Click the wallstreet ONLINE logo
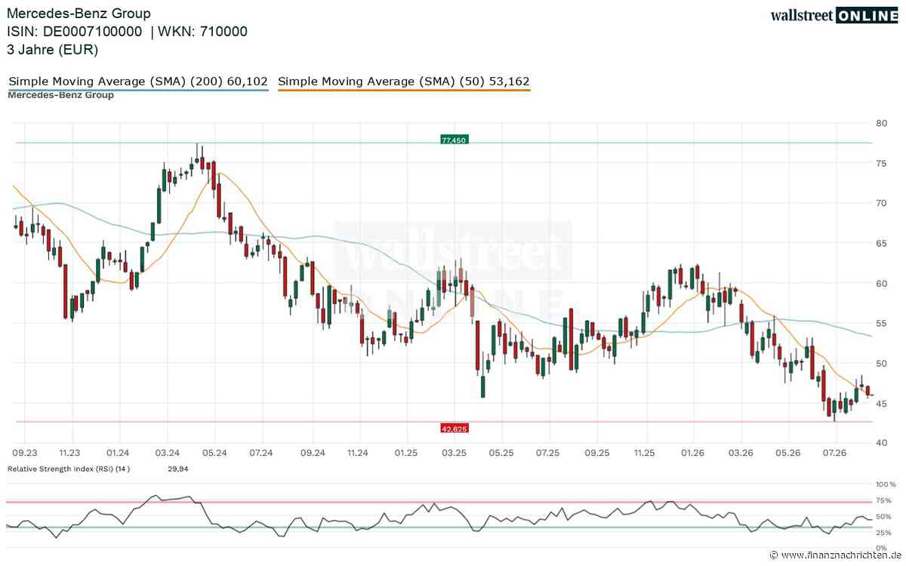This screenshot has width=906, height=566. tap(834, 15)
